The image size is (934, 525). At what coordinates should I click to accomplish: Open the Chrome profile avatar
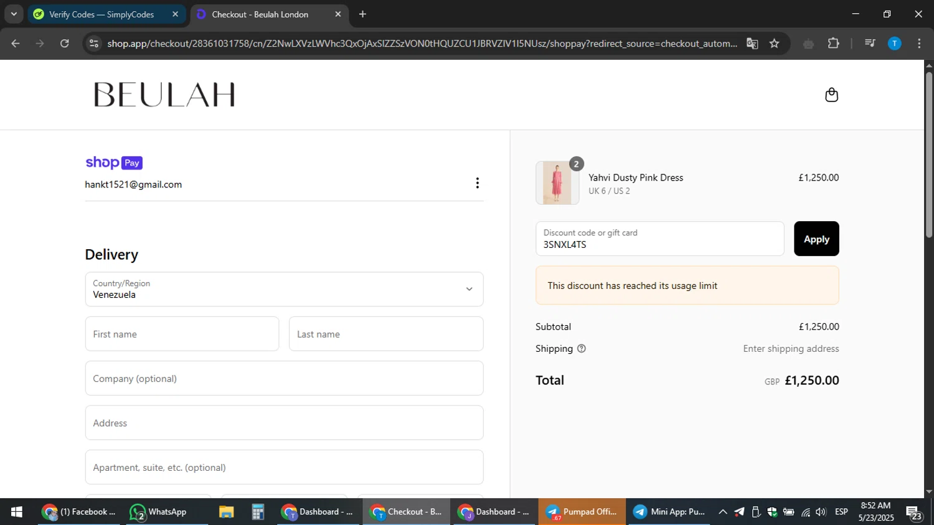(894, 44)
